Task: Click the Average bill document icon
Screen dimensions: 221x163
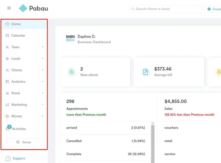Action: tap(145, 72)
